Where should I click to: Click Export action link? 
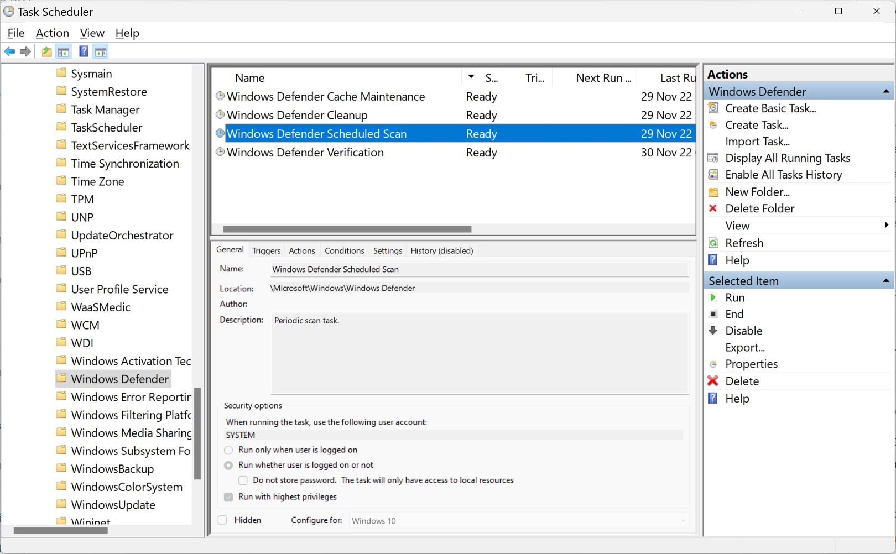745,347
